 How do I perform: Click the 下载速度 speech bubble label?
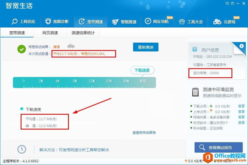point(142,70)
